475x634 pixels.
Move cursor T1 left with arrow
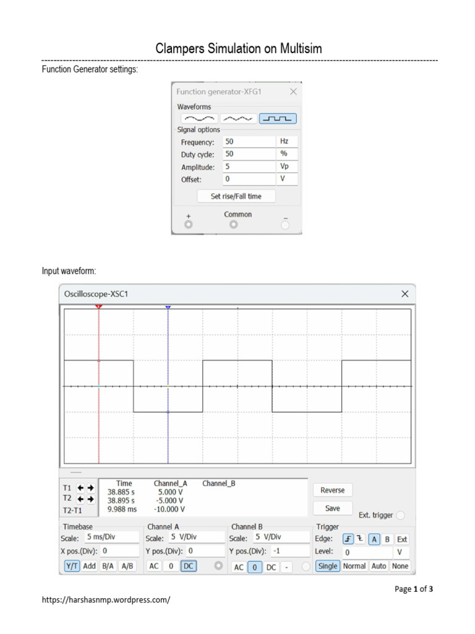pos(80,488)
